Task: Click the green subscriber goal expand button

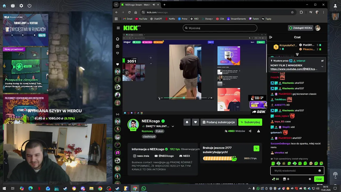Action: [256, 149]
